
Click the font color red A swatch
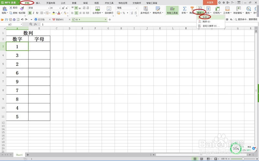pos(59,13)
